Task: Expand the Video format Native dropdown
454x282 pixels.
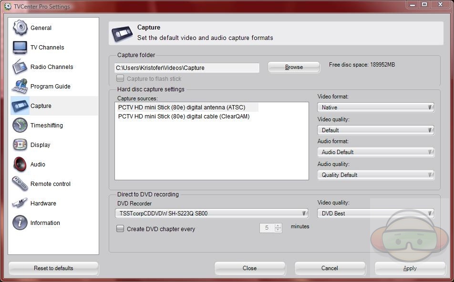Action: click(375, 107)
